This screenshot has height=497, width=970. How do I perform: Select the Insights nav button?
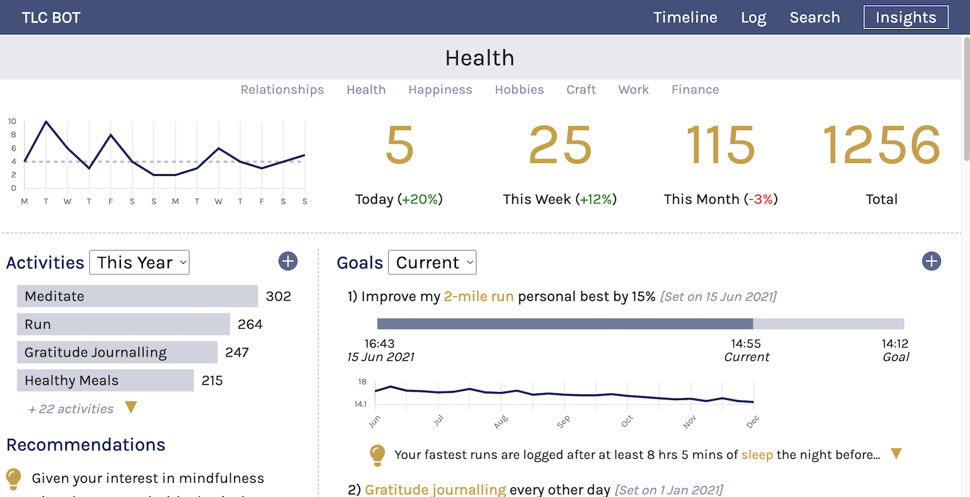[x=906, y=17]
